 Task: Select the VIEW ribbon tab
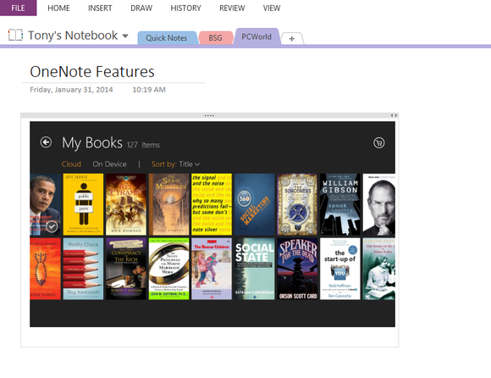[272, 8]
